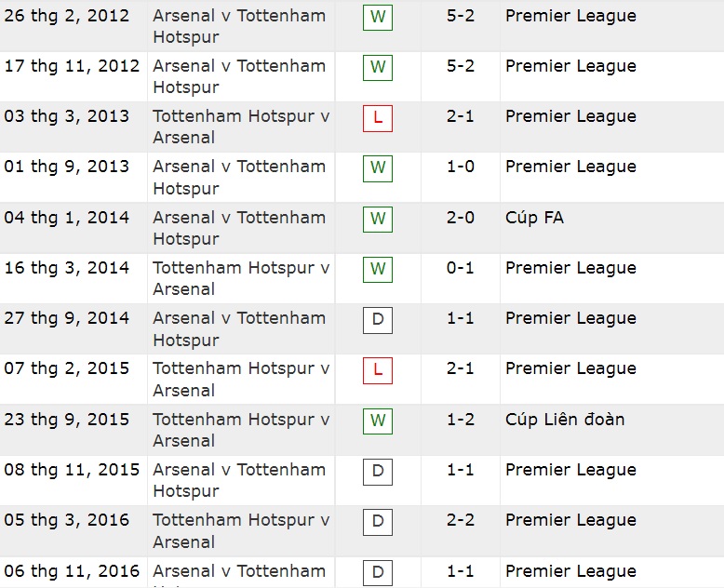Click the W badge for 01 thg 9, 2013

click(x=377, y=167)
